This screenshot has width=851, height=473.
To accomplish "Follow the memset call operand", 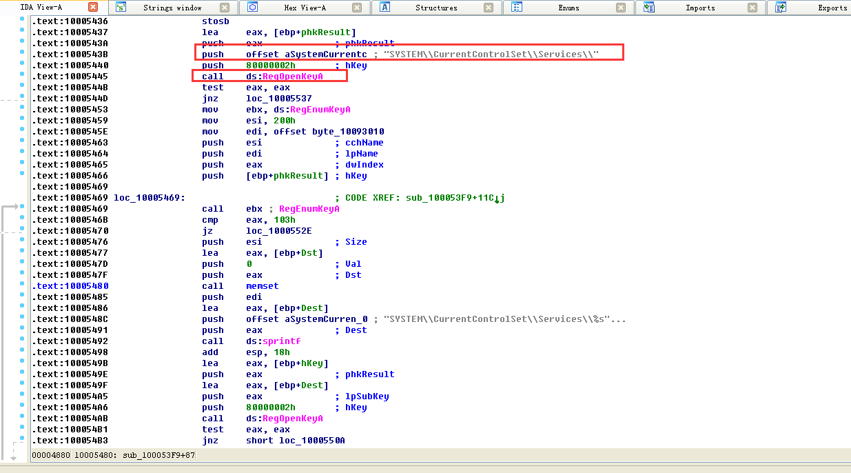I will coord(263,286).
